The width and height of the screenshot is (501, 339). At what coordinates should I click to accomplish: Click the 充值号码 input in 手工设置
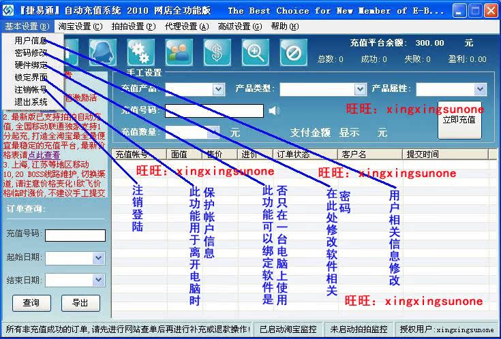click(x=215, y=111)
